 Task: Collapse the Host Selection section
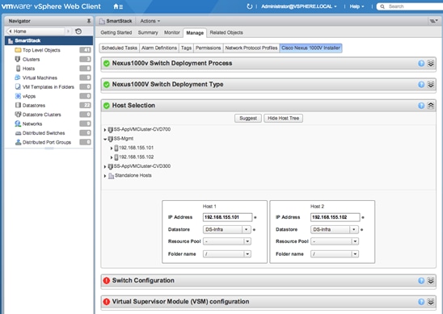(x=431, y=106)
